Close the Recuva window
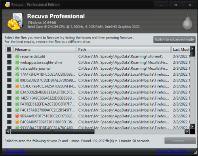 (x=190, y=5)
